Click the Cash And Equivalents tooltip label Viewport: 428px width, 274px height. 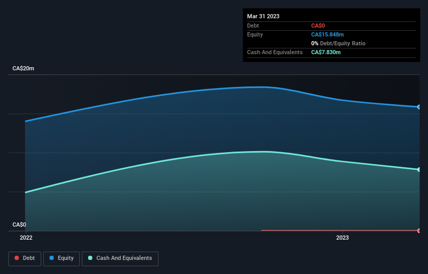tap(275, 52)
